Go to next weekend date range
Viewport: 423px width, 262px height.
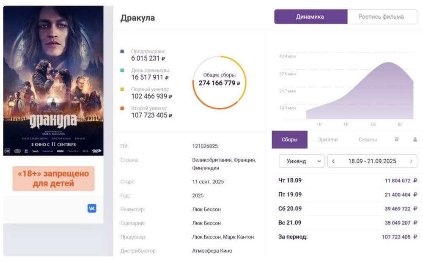(x=411, y=161)
